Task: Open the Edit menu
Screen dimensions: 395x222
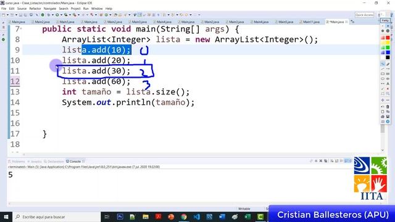Action: (x=12, y=9)
